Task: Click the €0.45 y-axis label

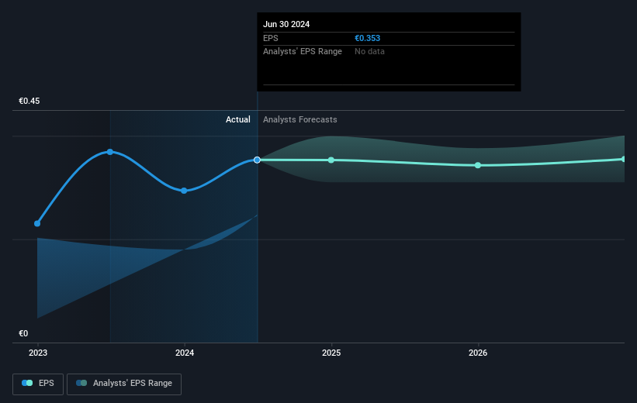Action: tap(29, 101)
